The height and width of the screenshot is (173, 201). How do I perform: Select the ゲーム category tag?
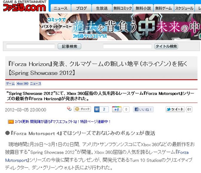(x=10, y=83)
